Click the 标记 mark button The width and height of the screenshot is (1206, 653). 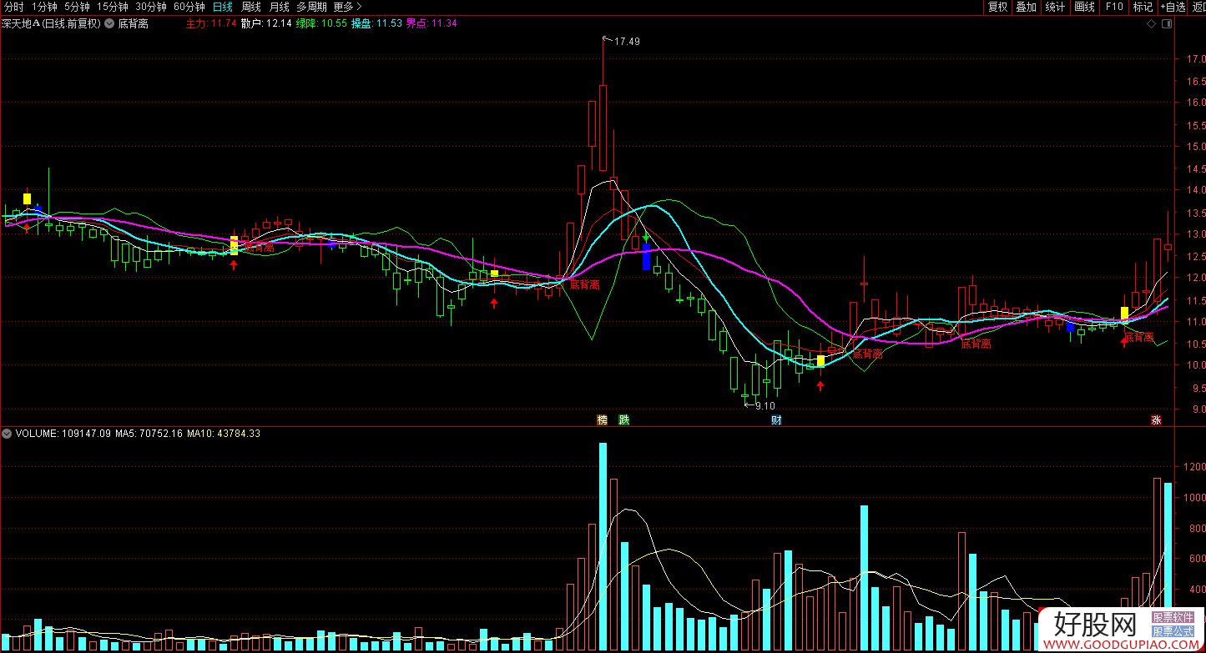pos(1143,7)
